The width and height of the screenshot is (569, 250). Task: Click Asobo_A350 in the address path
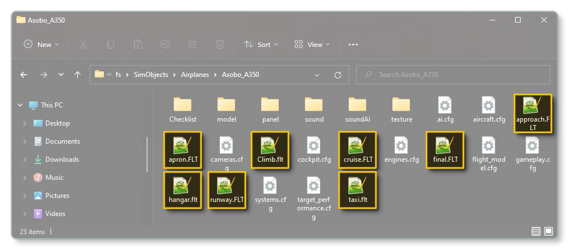pyautogui.click(x=241, y=75)
